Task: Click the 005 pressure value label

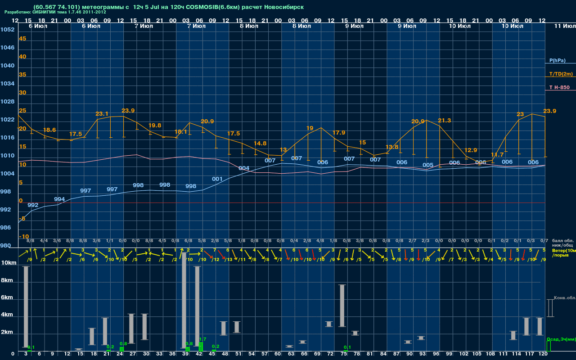Action: pyautogui.click(x=428, y=165)
